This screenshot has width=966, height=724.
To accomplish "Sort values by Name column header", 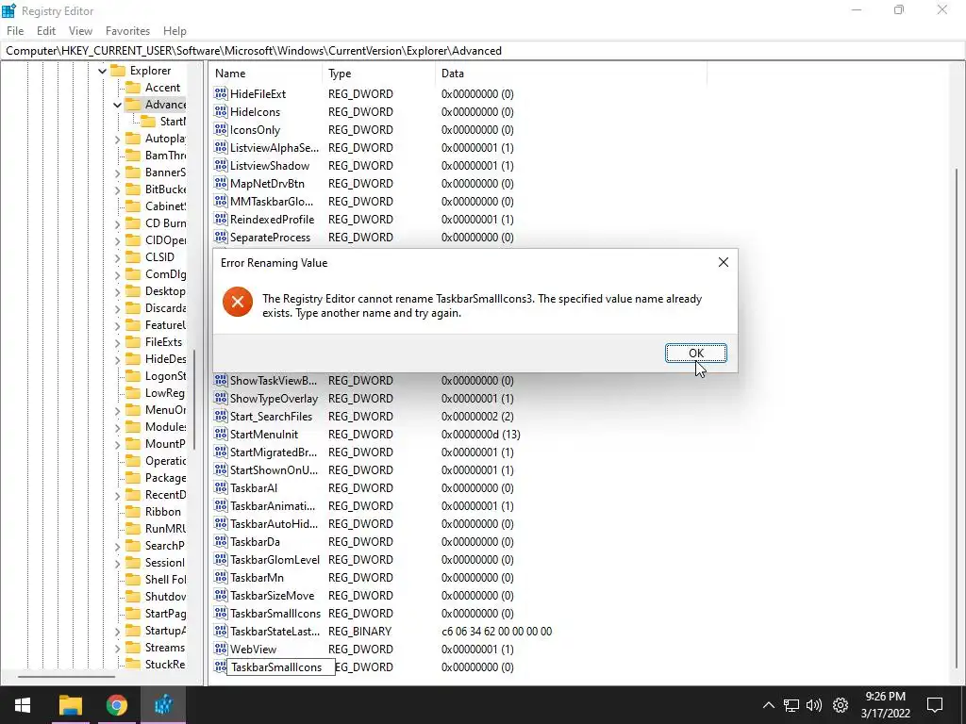I will (265, 74).
